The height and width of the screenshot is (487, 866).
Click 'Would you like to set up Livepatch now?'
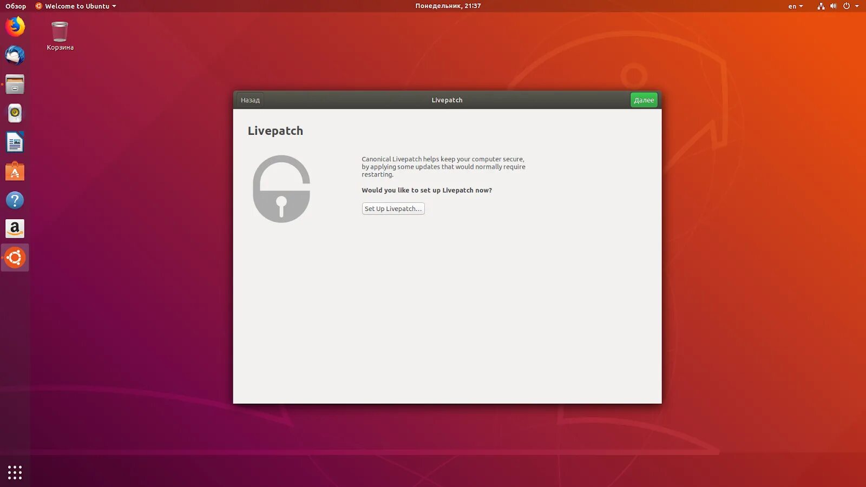pyautogui.click(x=427, y=190)
